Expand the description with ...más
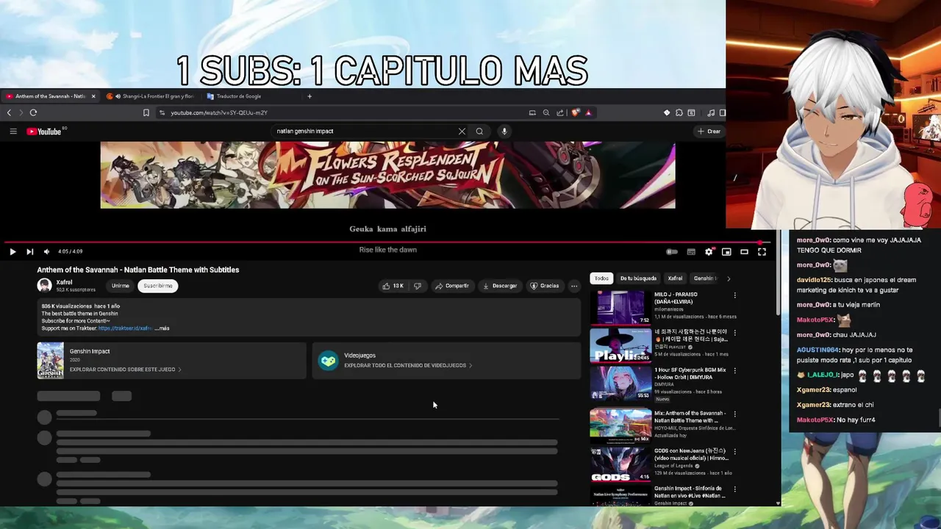This screenshot has height=529, width=941. pos(162,328)
